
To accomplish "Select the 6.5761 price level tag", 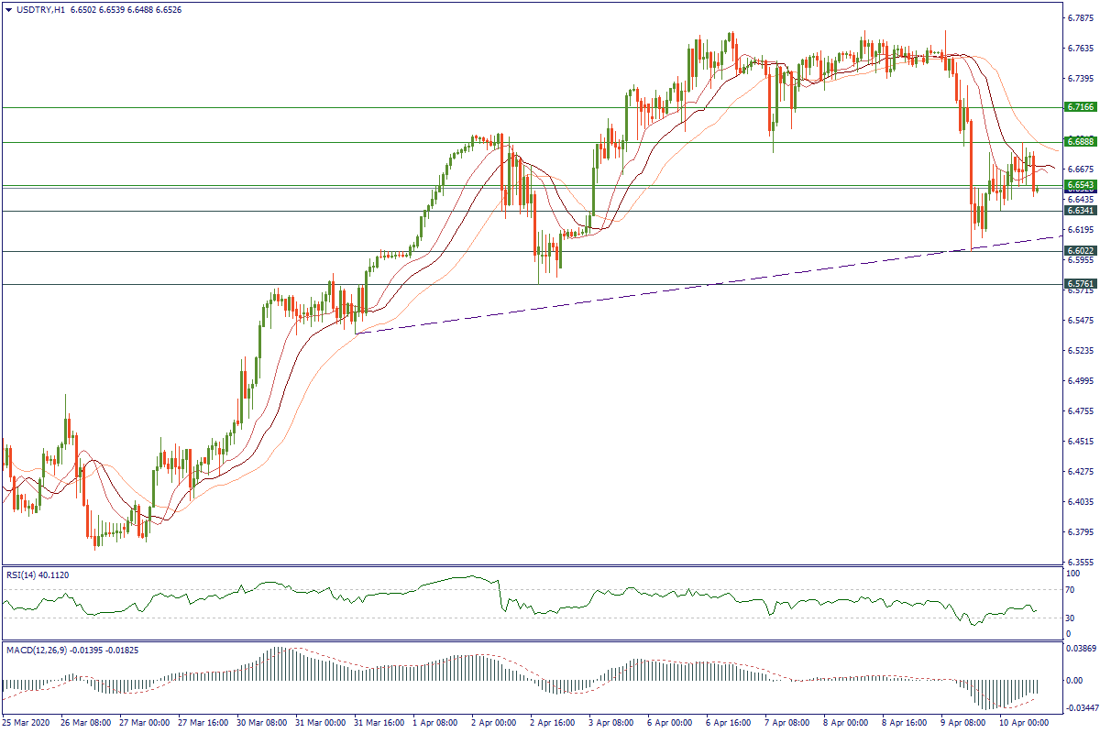I will 1080,284.
